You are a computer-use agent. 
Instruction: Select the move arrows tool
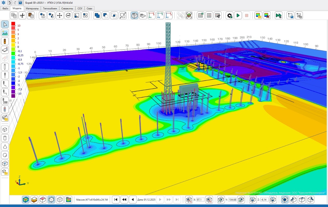60,16
